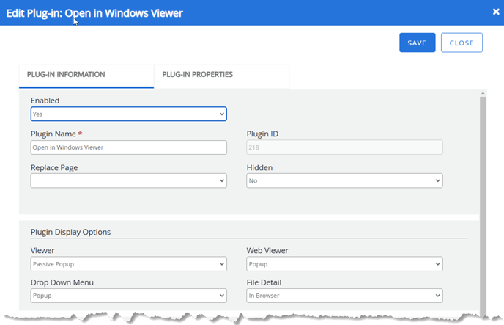Click the Plugin Display Options section heading
Viewport: 504px width, 325px height.
(70, 232)
